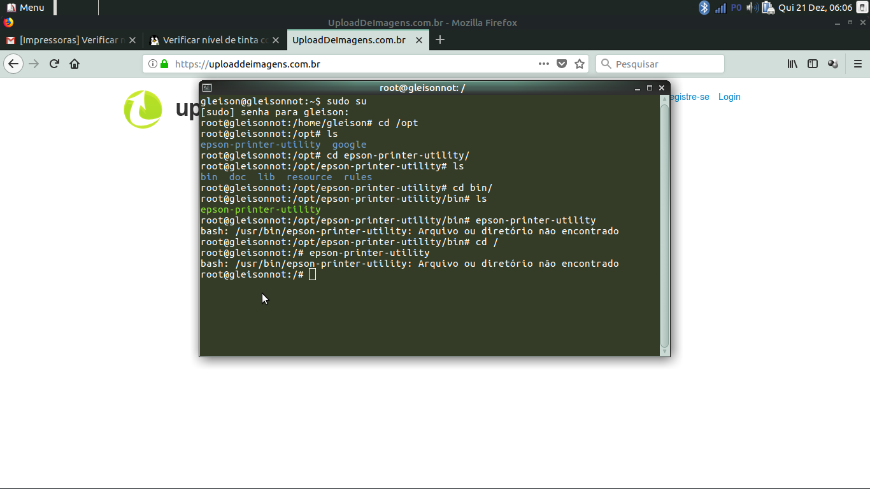Minimize the Firefox window
The image size is (870, 489).
click(838, 23)
